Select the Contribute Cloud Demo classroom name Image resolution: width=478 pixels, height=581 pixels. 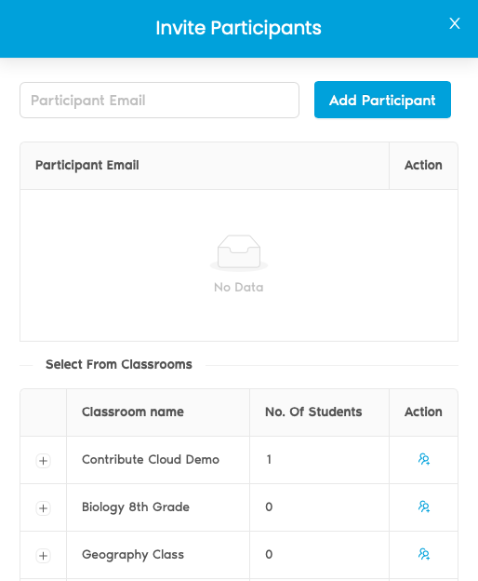[x=151, y=459]
